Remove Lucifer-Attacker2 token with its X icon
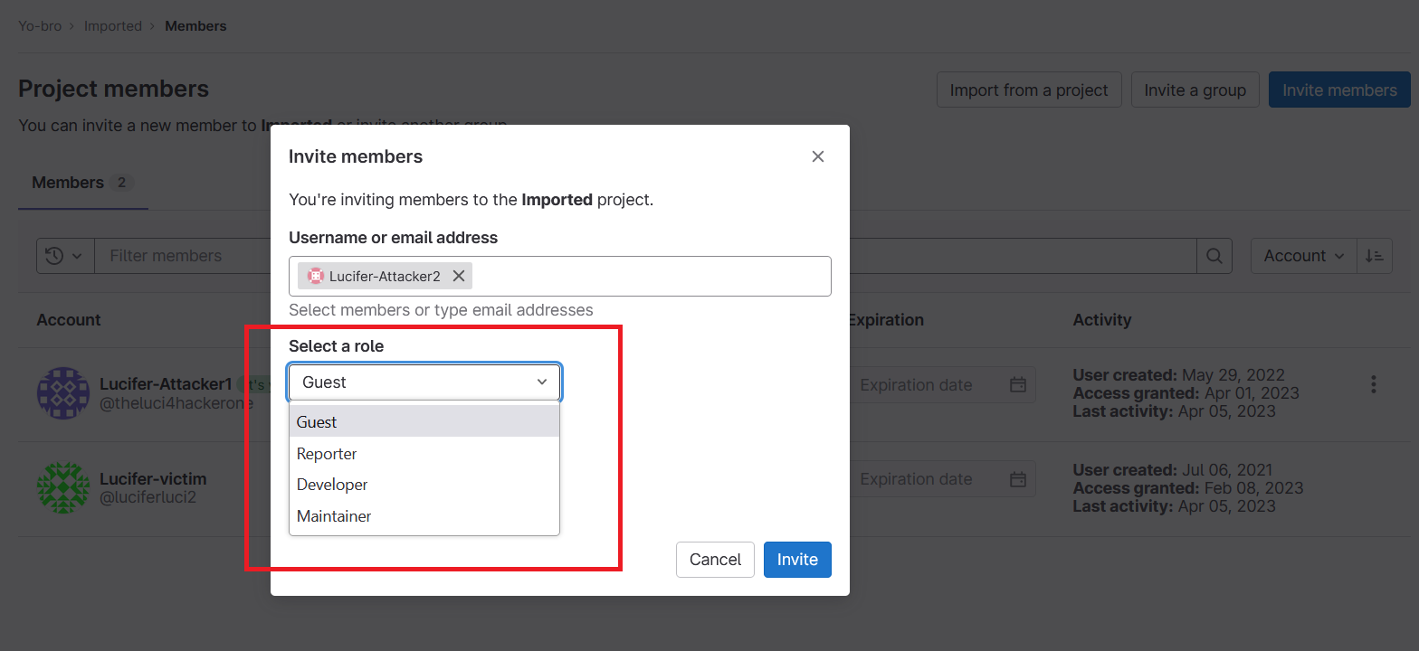1419x651 pixels. 459,277
